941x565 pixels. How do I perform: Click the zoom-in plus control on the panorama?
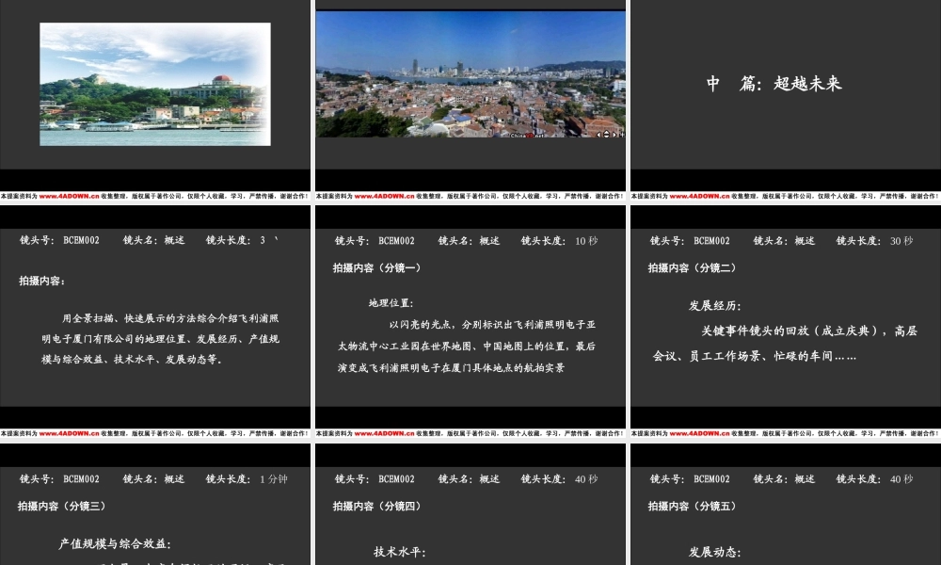[x=622, y=135]
